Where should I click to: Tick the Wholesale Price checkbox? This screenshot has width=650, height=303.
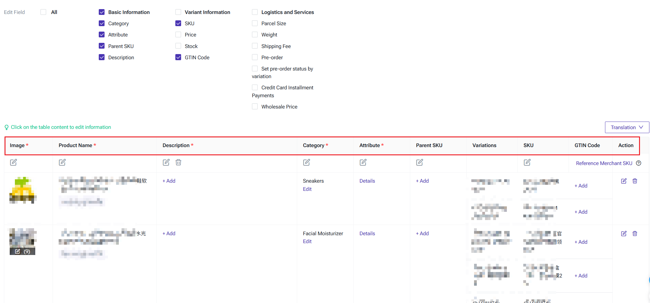(255, 107)
